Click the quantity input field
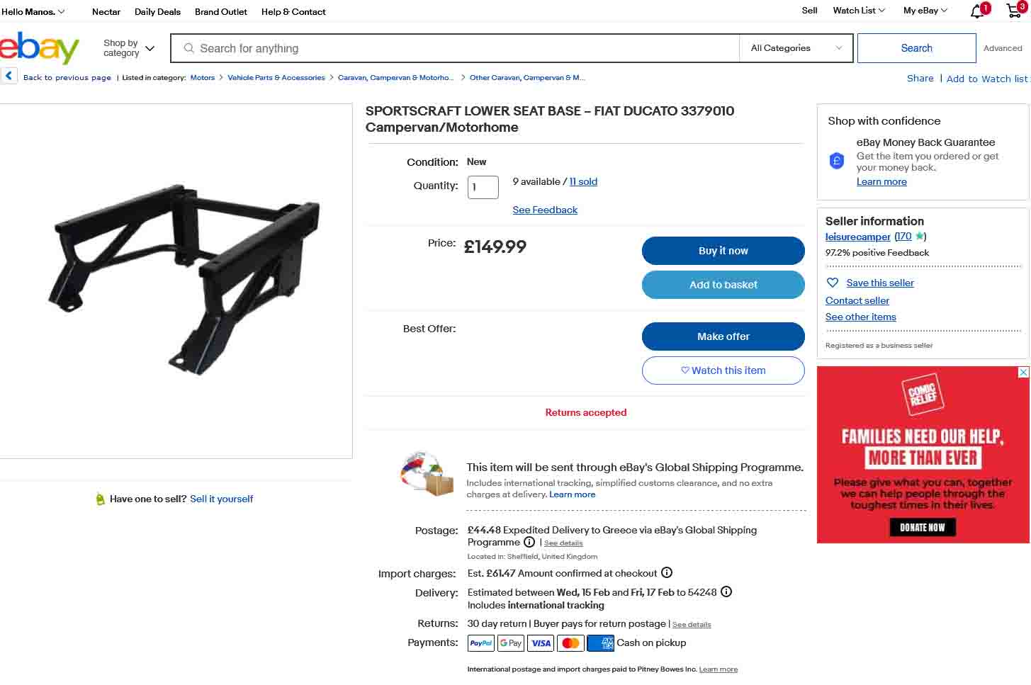This screenshot has width=1031, height=685. pos(483,187)
